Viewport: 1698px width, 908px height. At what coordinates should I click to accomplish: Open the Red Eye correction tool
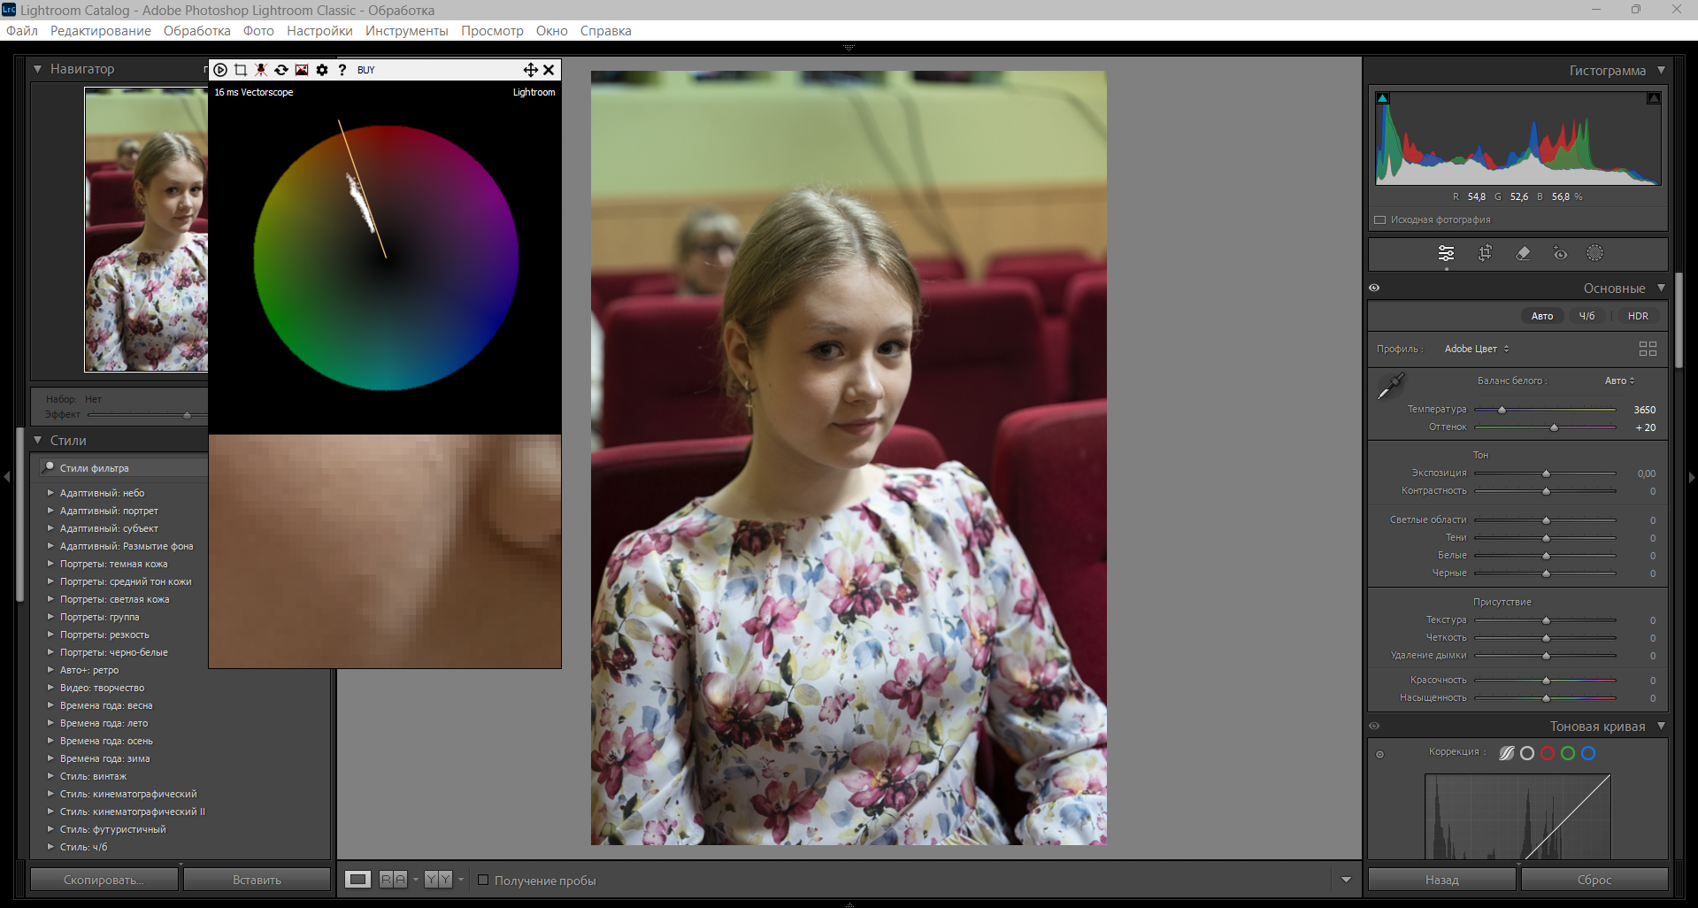1560,254
